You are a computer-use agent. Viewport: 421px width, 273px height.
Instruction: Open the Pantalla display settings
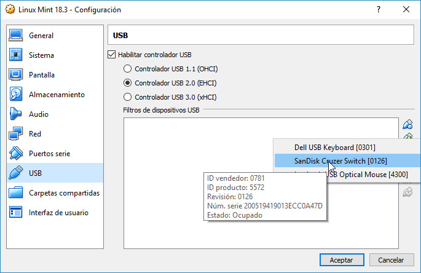(x=42, y=75)
